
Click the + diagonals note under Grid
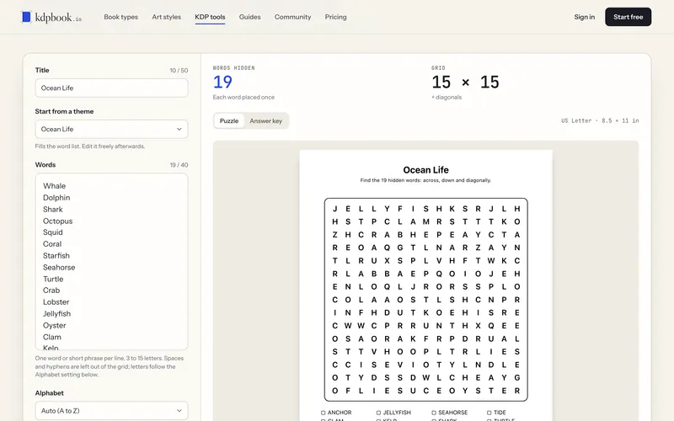click(x=447, y=97)
